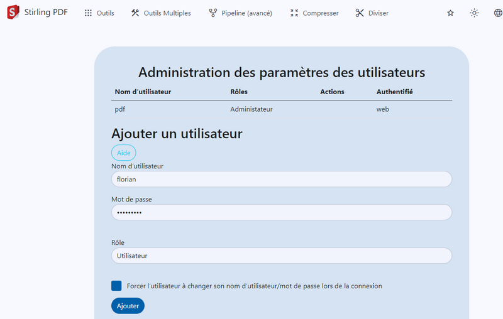Open the Outils Multiples menu item
503x319 pixels.
(x=167, y=13)
